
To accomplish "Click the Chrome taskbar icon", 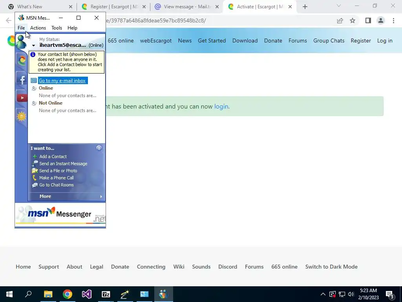I will (68, 294).
